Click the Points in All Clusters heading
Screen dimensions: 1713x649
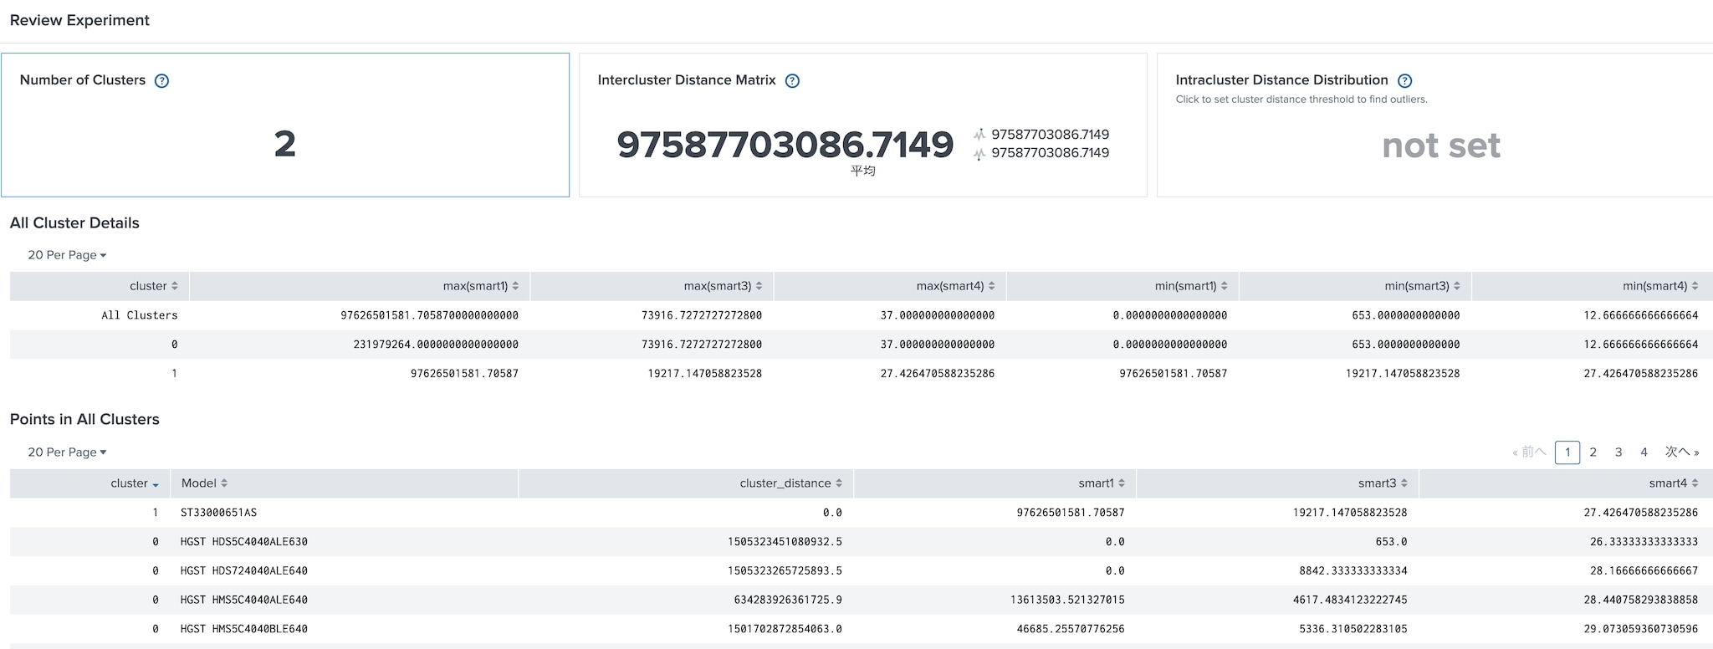pyautogui.click(x=84, y=420)
